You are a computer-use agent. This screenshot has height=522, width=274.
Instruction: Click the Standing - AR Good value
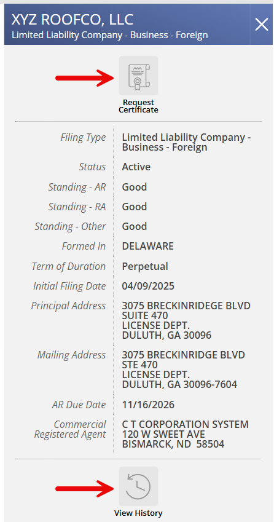coord(135,187)
